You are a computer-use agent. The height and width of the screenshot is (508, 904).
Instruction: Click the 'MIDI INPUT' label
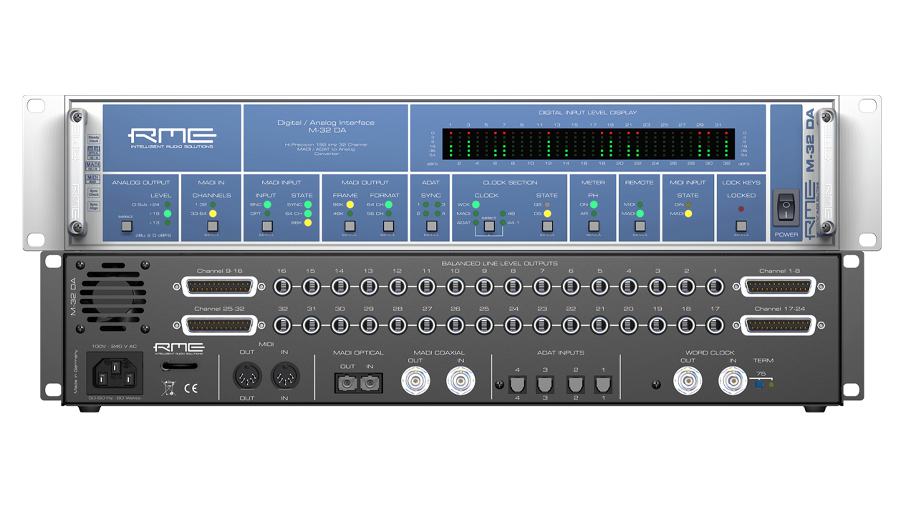coord(687,183)
